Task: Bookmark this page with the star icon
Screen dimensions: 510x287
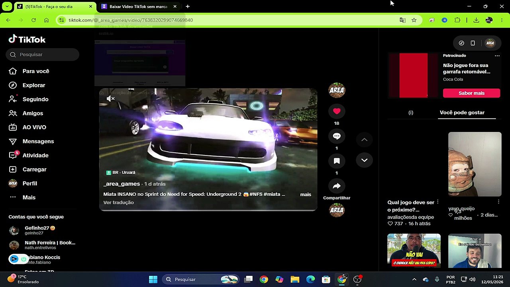Action: (x=414, y=20)
